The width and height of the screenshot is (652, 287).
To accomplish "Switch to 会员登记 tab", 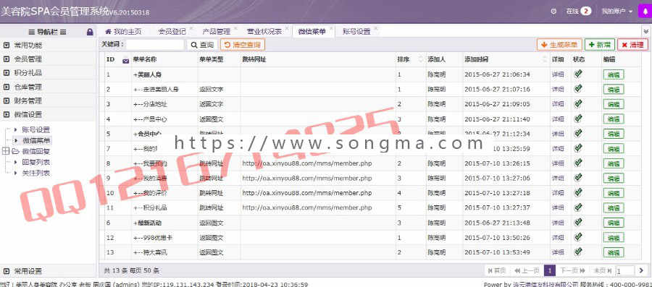I will pyautogui.click(x=172, y=32).
